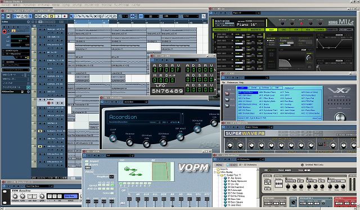Open the Cubase File menu (ファイル)
Screen dimensions: 360x210
point(6,5)
